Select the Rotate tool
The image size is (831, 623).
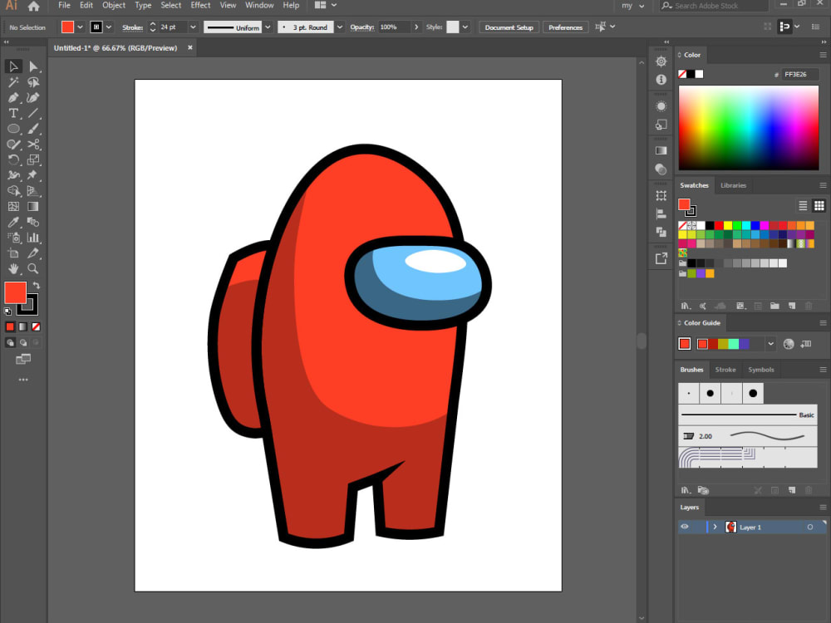pyautogui.click(x=13, y=159)
